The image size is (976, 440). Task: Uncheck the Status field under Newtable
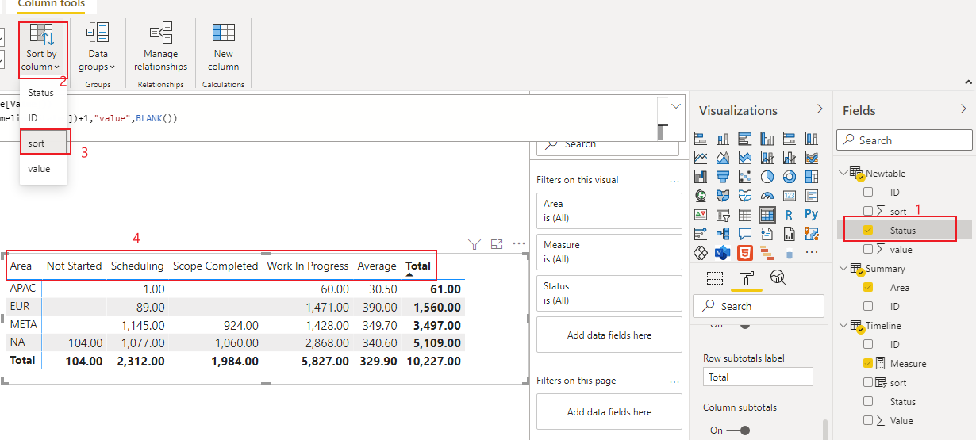point(868,230)
